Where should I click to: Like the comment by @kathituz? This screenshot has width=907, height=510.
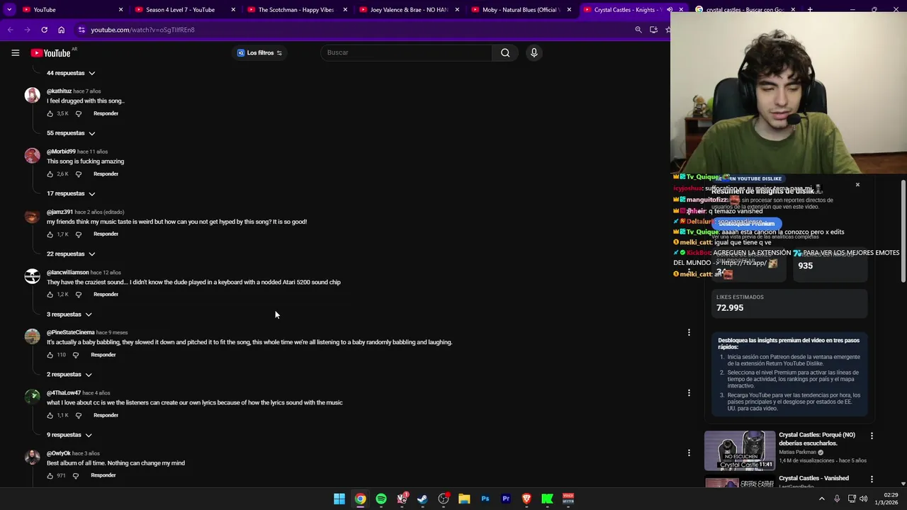click(50, 113)
